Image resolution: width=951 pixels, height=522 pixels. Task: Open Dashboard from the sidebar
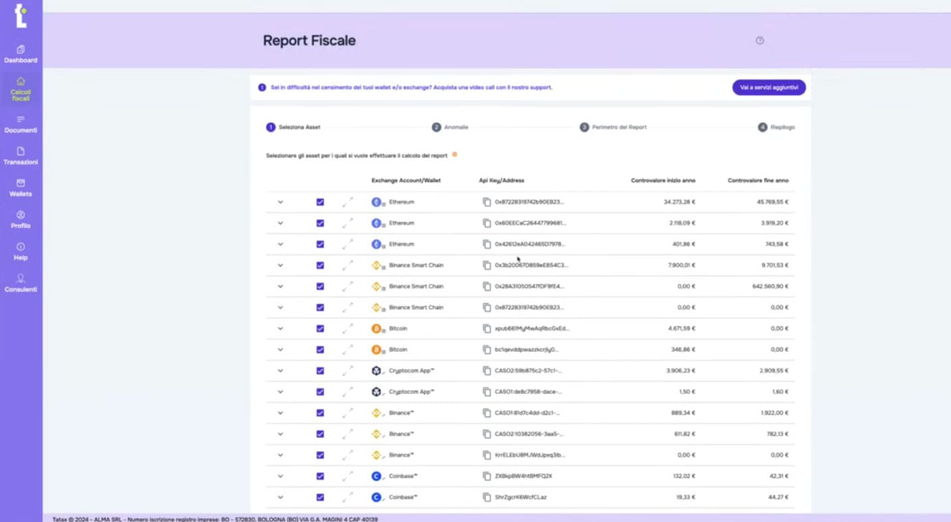click(x=21, y=54)
